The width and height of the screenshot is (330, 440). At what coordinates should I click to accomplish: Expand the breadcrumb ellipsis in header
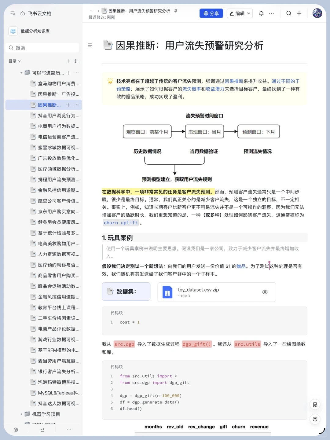(92, 11)
